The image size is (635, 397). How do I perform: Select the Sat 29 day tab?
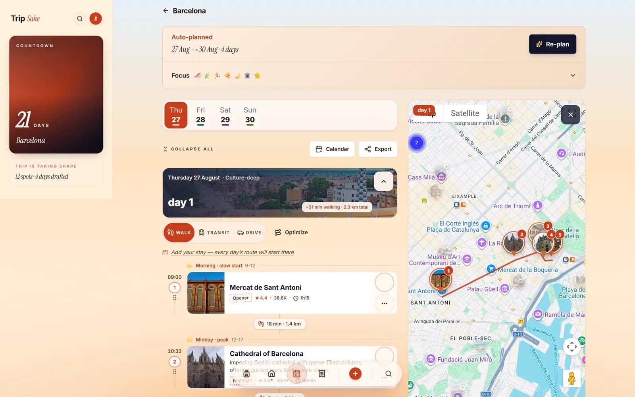(225, 115)
